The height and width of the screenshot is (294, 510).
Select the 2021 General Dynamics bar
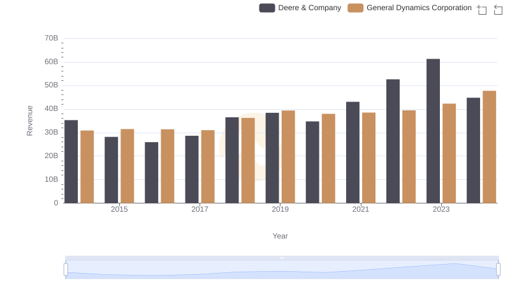(369, 158)
